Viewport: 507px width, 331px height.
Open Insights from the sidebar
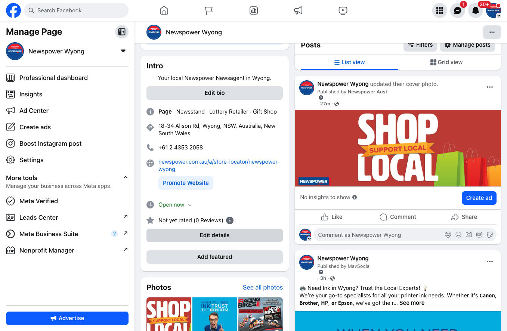[67, 94]
